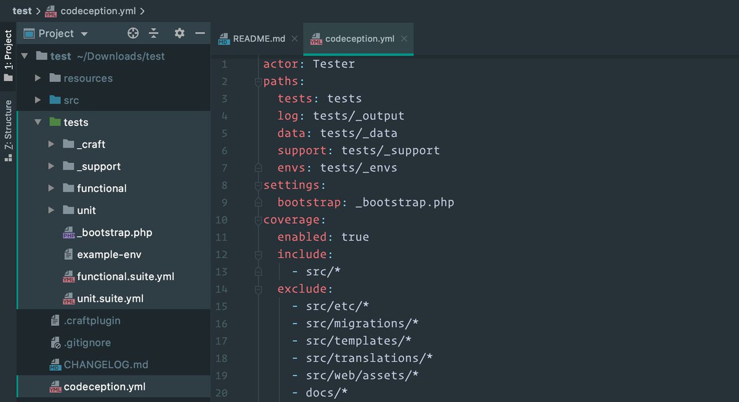Collapse the tests folder
The height and width of the screenshot is (402, 739).
pos(38,122)
